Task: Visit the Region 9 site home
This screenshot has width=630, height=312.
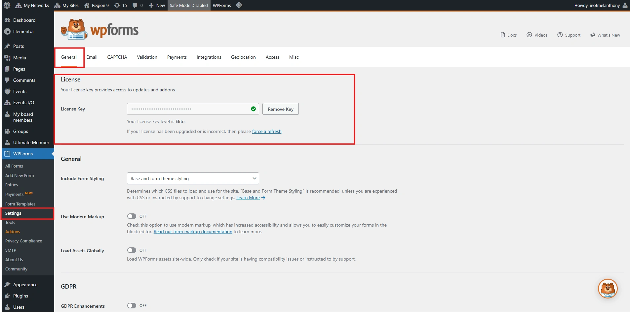Action: pyautogui.click(x=96, y=5)
